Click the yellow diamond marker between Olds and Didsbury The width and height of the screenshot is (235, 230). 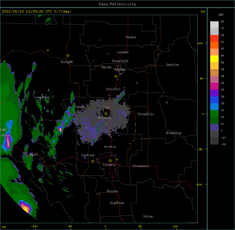point(106,114)
